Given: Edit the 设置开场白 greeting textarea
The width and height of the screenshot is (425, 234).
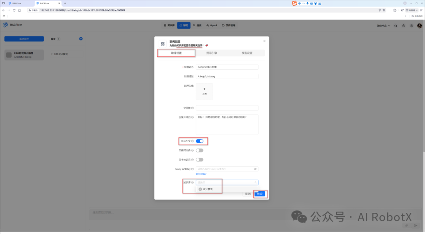Looking at the screenshot, I should tap(227, 124).
